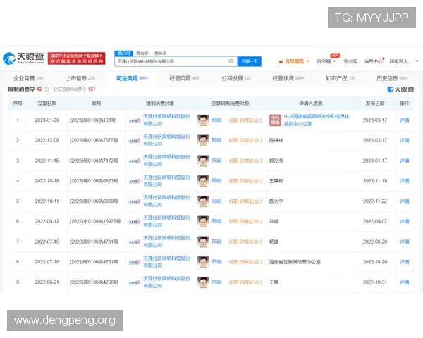The image size is (423, 338).
Task: Open 详情 for the 2022-07-18 case
Action: click(x=405, y=262)
